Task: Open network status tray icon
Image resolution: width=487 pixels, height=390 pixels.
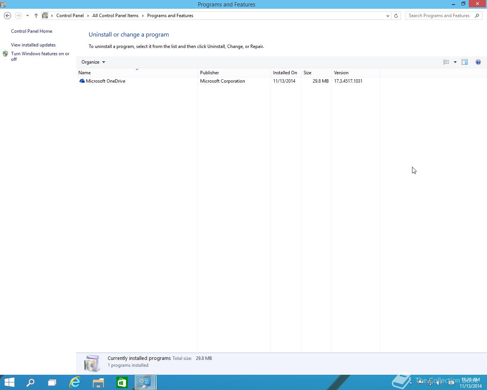Action: [430, 382]
